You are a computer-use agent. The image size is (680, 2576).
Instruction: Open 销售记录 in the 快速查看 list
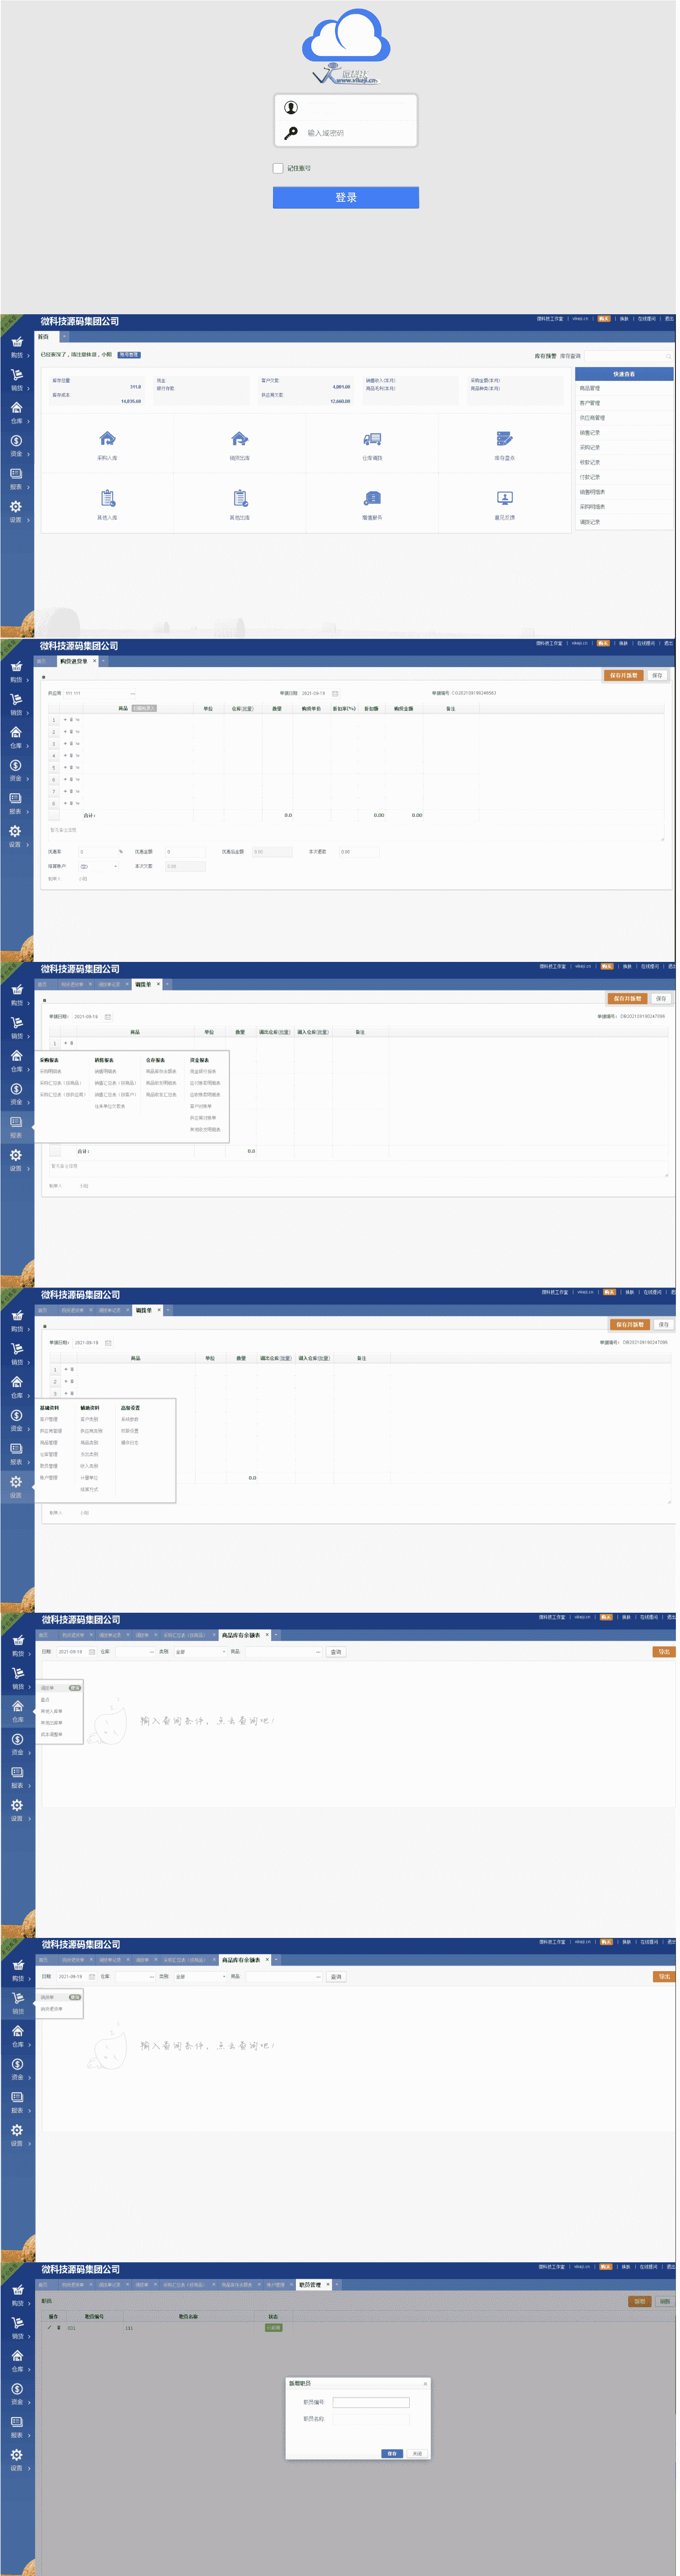point(590,433)
